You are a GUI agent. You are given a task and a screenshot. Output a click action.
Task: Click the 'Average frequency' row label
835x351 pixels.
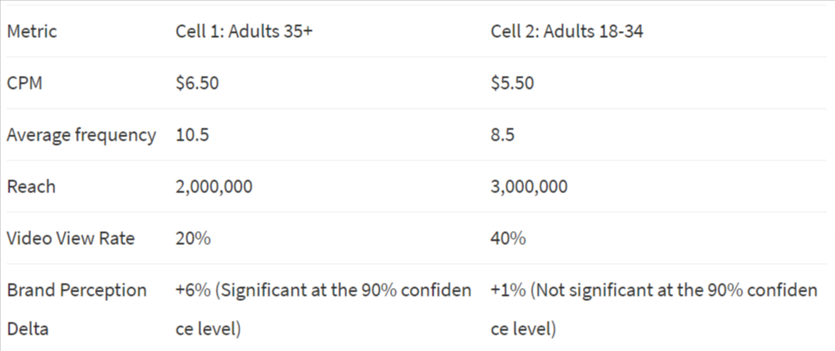pos(81,135)
